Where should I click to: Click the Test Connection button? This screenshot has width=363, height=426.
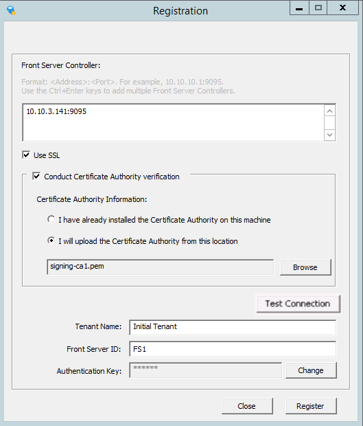click(298, 304)
